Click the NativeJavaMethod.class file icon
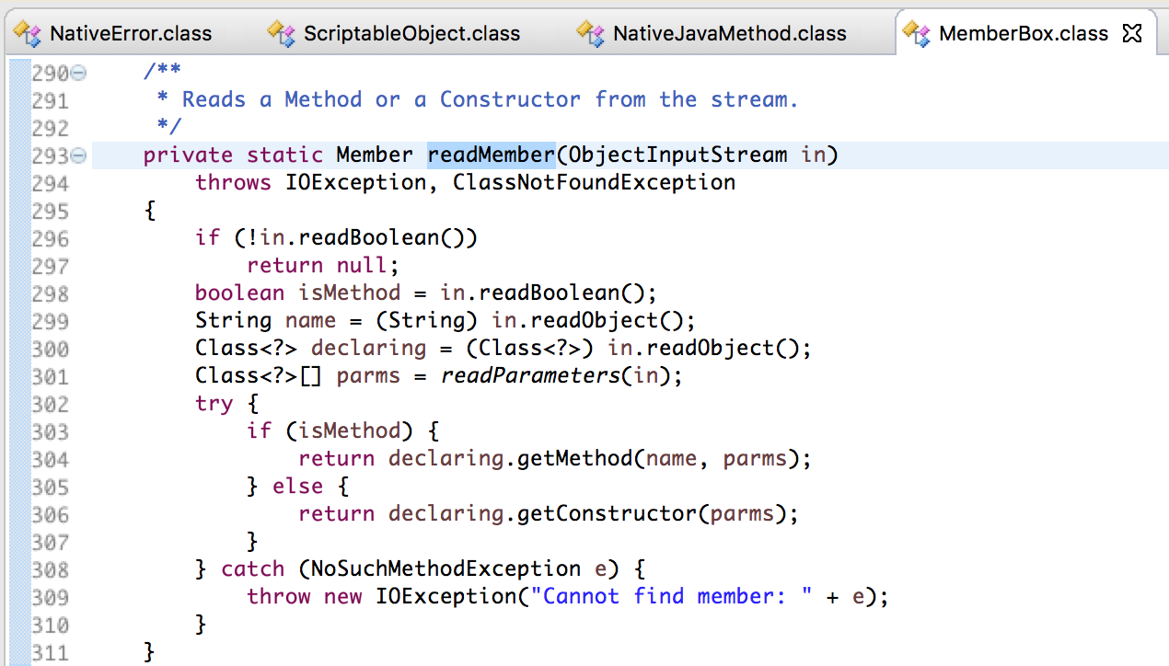 click(591, 34)
